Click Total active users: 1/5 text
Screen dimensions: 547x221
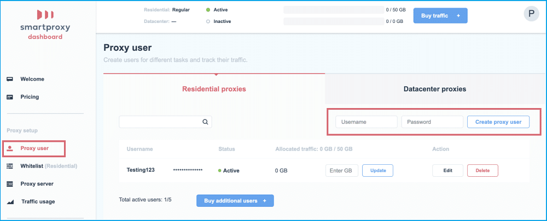click(145, 200)
